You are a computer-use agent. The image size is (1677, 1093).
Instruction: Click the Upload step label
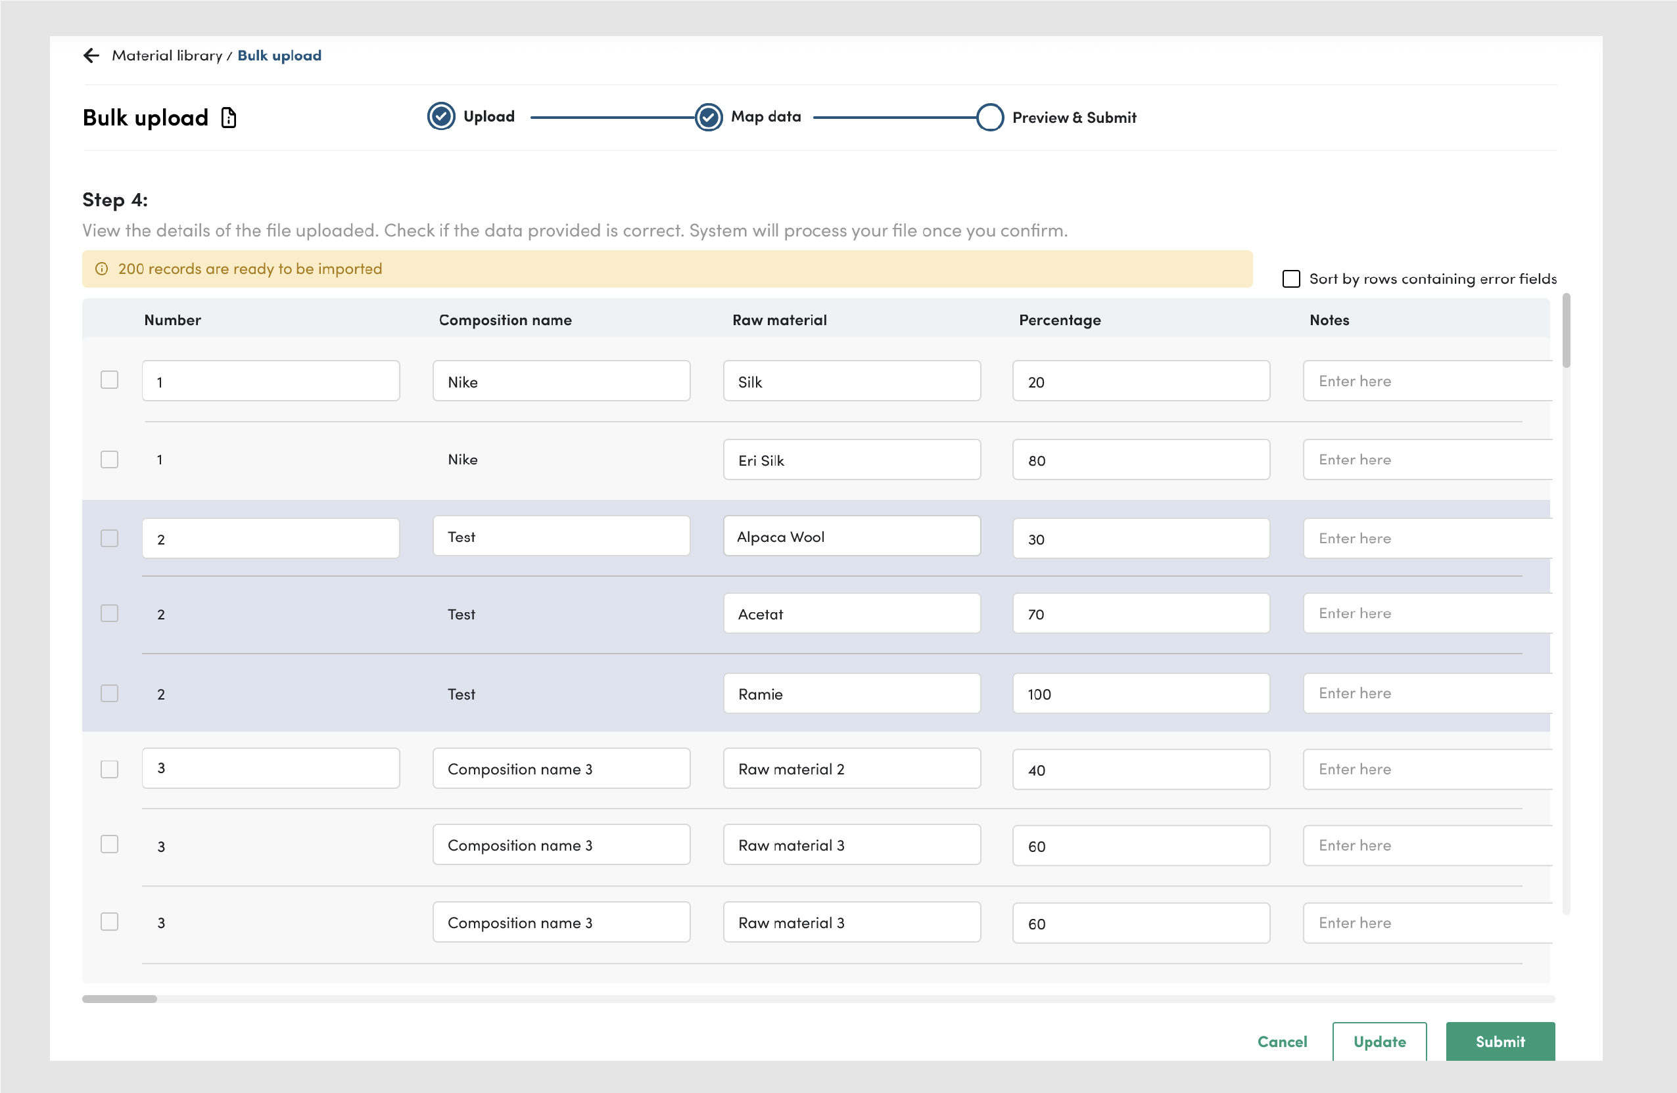pyautogui.click(x=488, y=117)
